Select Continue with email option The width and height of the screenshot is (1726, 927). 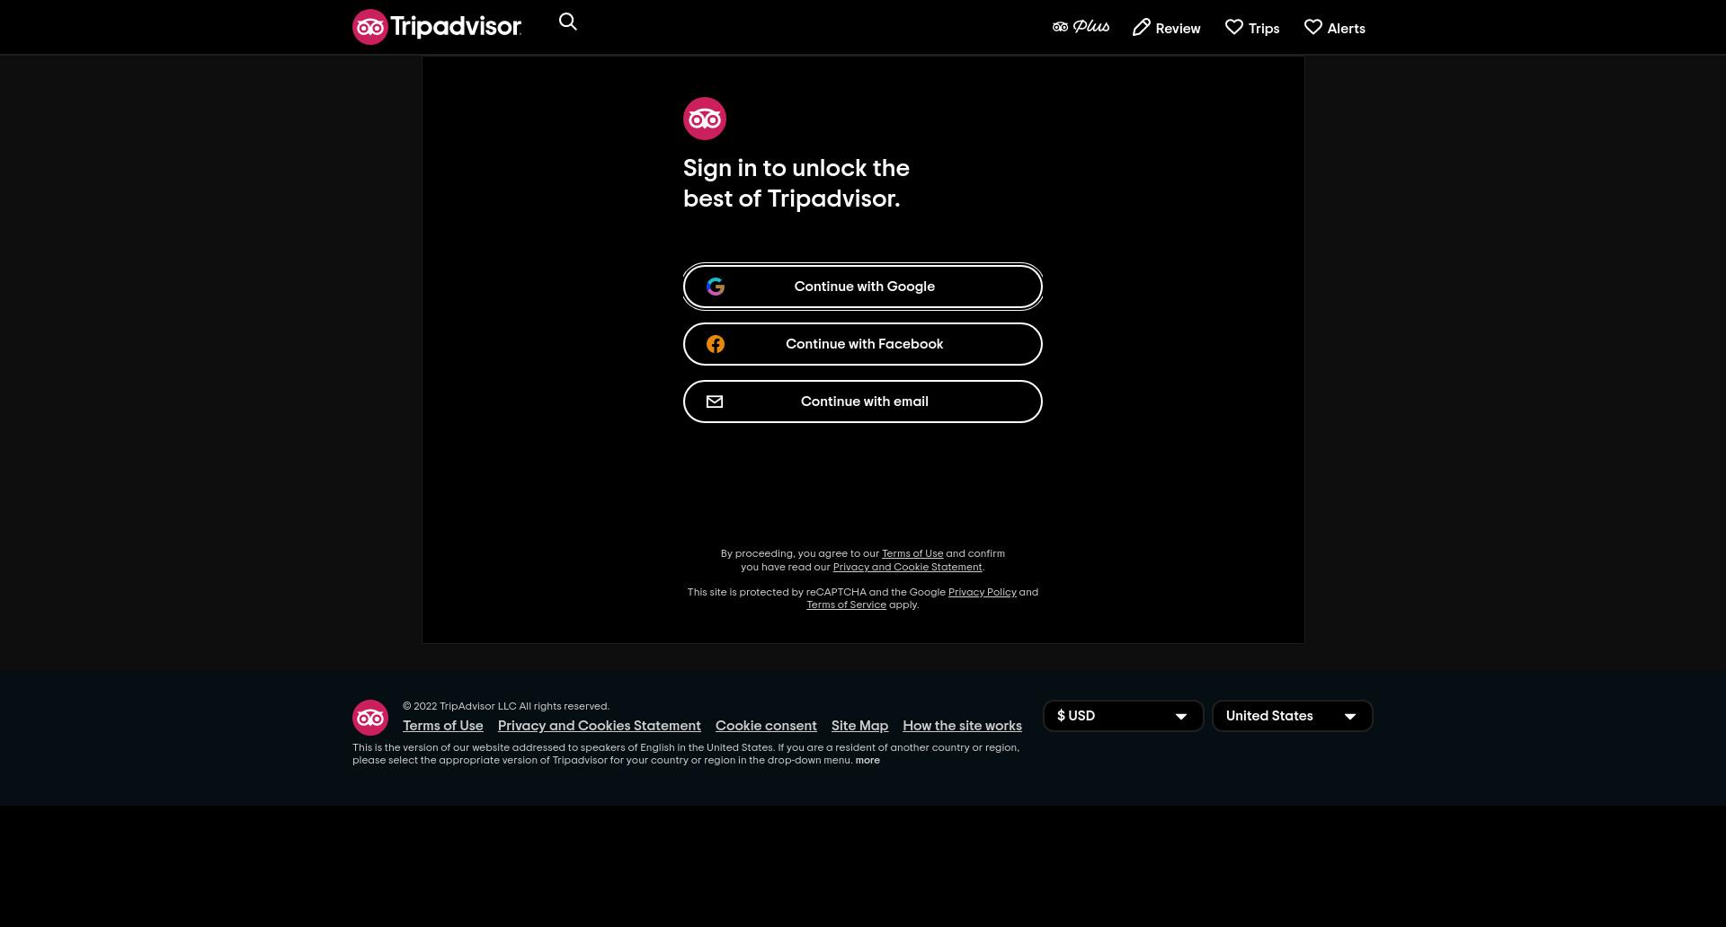(863, 402)
